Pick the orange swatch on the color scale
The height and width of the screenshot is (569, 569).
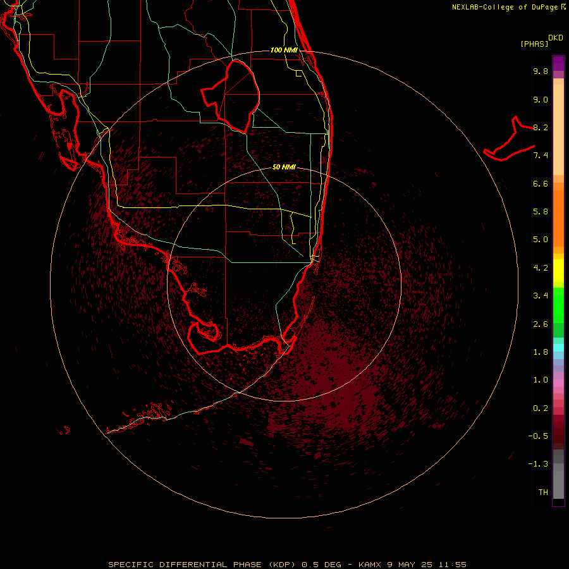pos(558,218)
